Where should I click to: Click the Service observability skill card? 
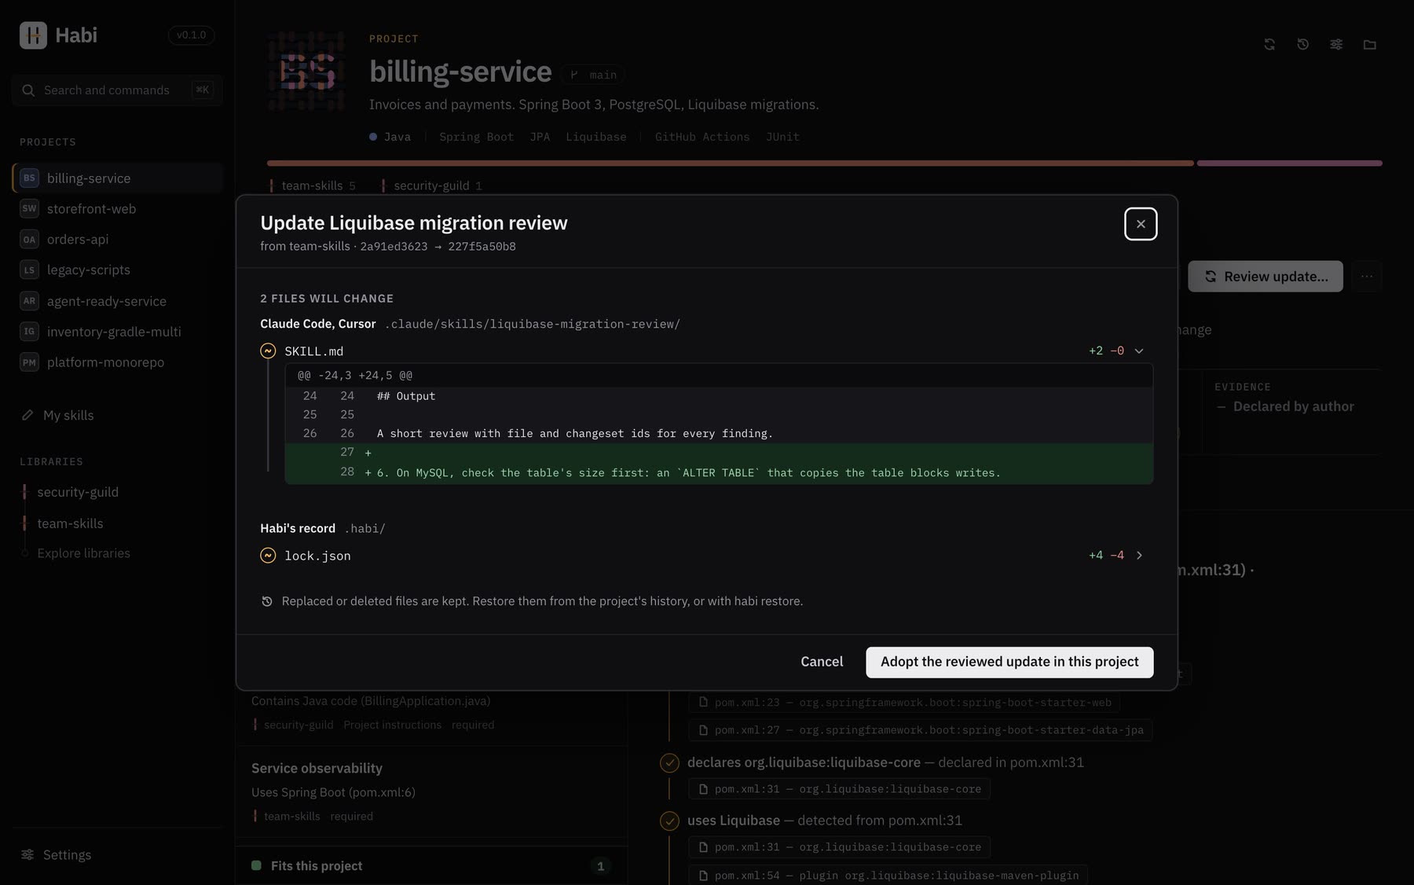[x=432, y=791]
